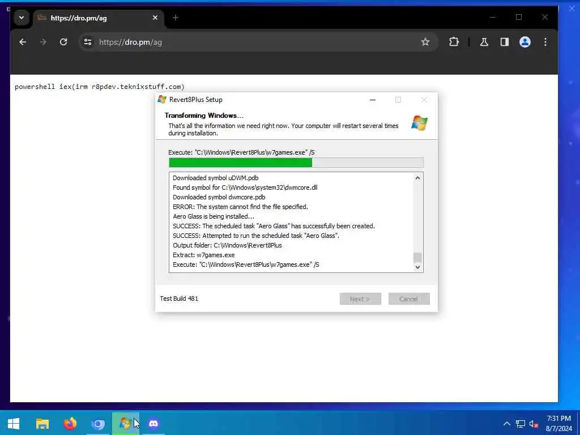Go back using browser back arrow
Image resolution: width=580 pixels, height=435 pixels.
(23, 42)
